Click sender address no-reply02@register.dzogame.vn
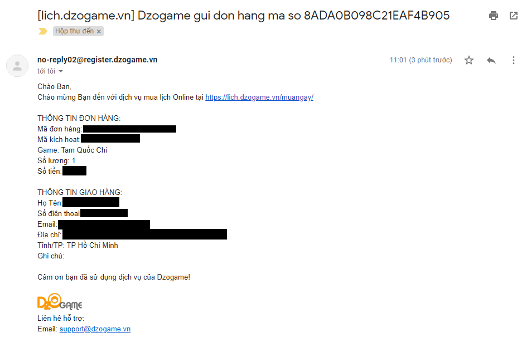The height and width of the screenshot is (347, 527). pos(97,60)
